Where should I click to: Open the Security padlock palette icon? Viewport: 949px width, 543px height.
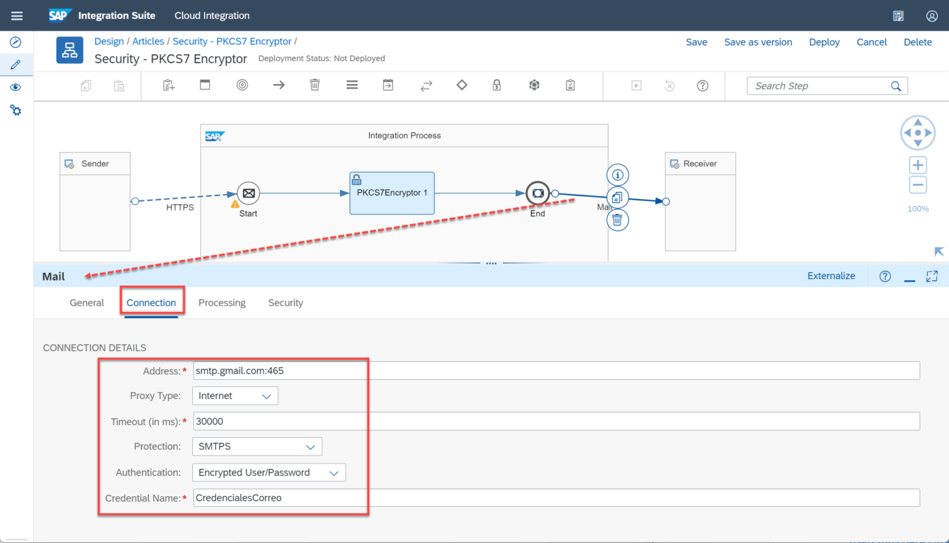coord(497,86)
